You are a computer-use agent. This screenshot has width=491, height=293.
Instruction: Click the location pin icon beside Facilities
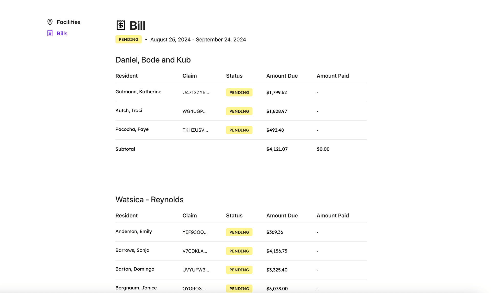[50, 22]
